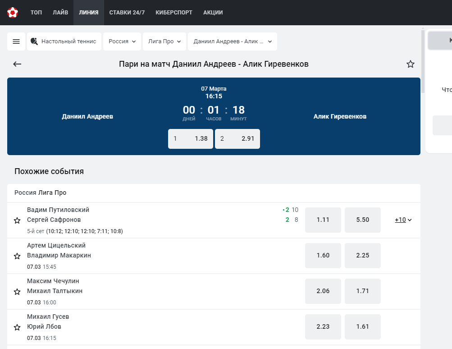The image size is (452, 349).
Task: Favorite the Путиловский - Сафронов match
Action: [17, 220]
